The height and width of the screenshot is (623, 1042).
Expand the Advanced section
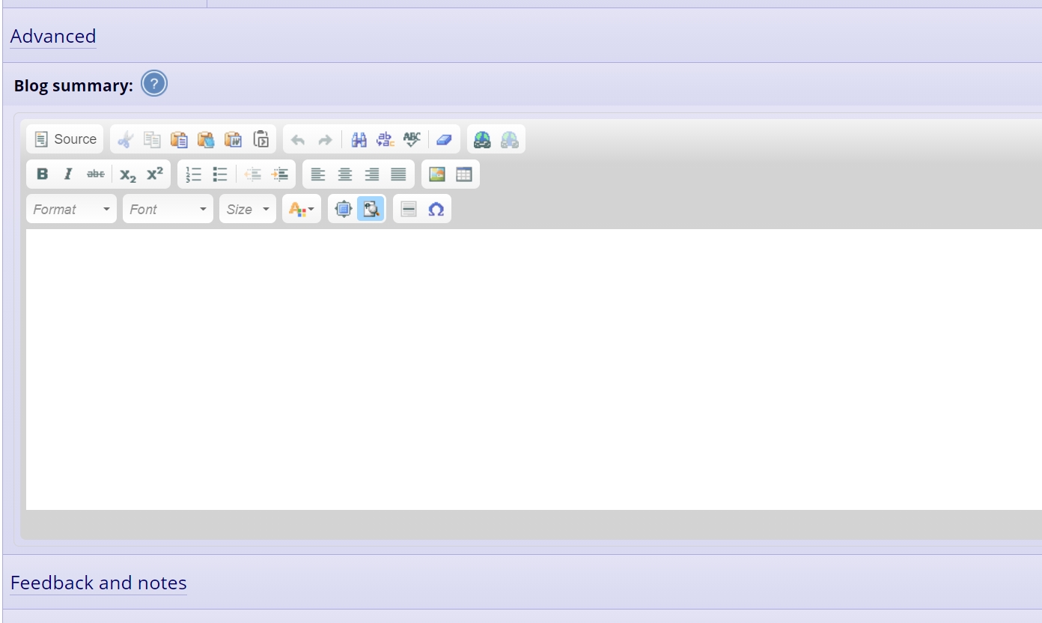click(53, 37)
